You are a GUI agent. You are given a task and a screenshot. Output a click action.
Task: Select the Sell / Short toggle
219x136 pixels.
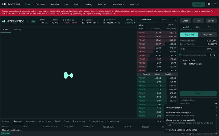(208, 35)
